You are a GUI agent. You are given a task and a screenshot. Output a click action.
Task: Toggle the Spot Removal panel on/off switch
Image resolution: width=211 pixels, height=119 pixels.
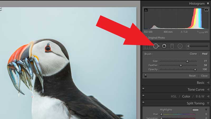pyautogui.click(x=146, y=76)
